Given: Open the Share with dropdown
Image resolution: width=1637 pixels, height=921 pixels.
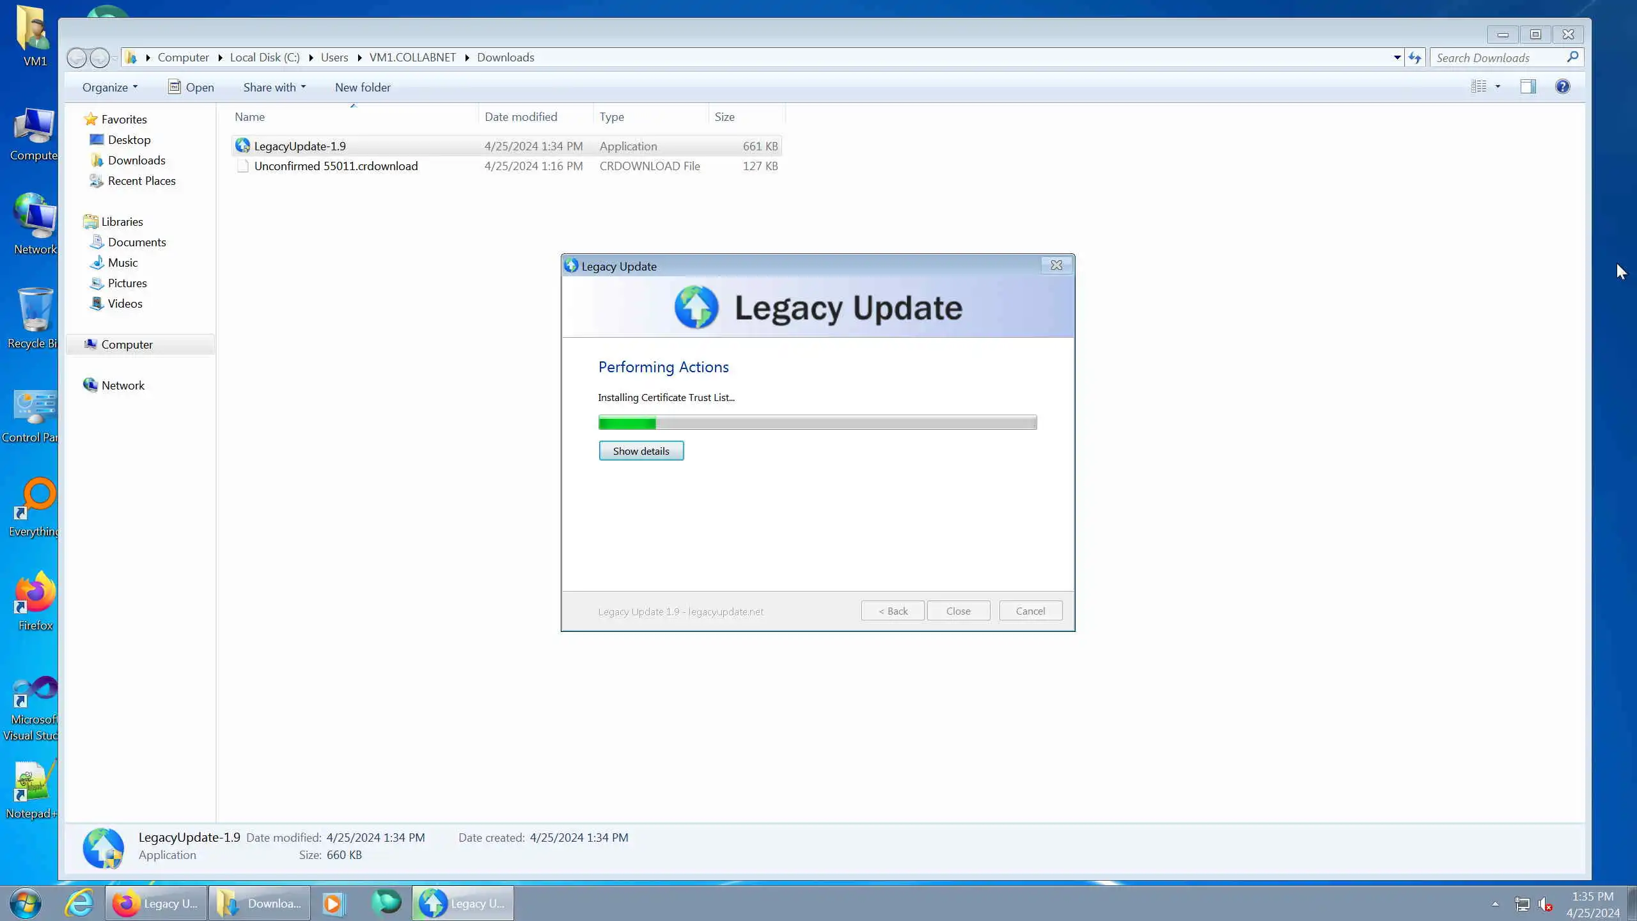Looking at the screenshot, I should click(274, 87).
